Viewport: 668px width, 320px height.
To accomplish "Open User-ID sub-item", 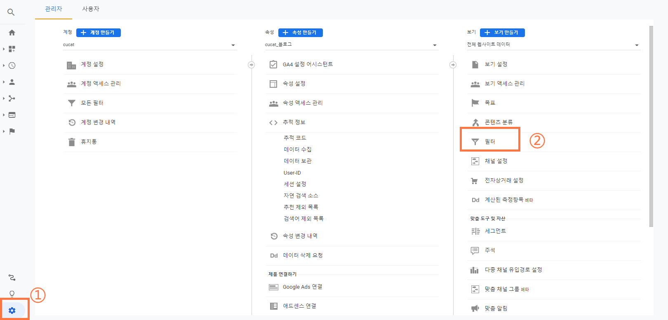I will (292, 173).
